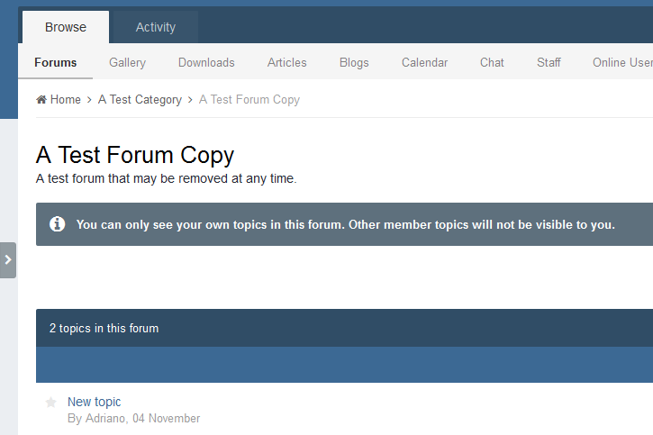
Task: Open the Articles page
Action: pos(286,62)
